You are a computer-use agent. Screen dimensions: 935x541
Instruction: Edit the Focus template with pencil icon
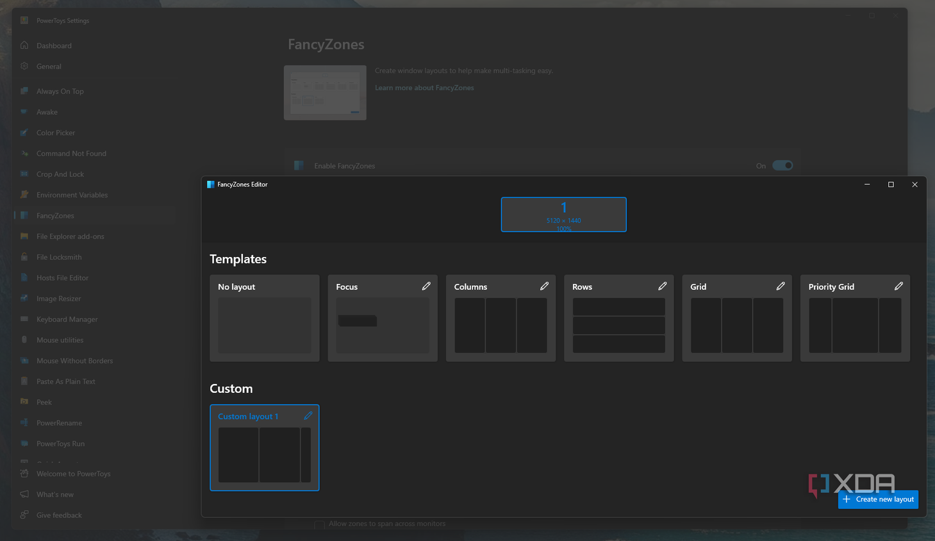(x=426, y=287)
